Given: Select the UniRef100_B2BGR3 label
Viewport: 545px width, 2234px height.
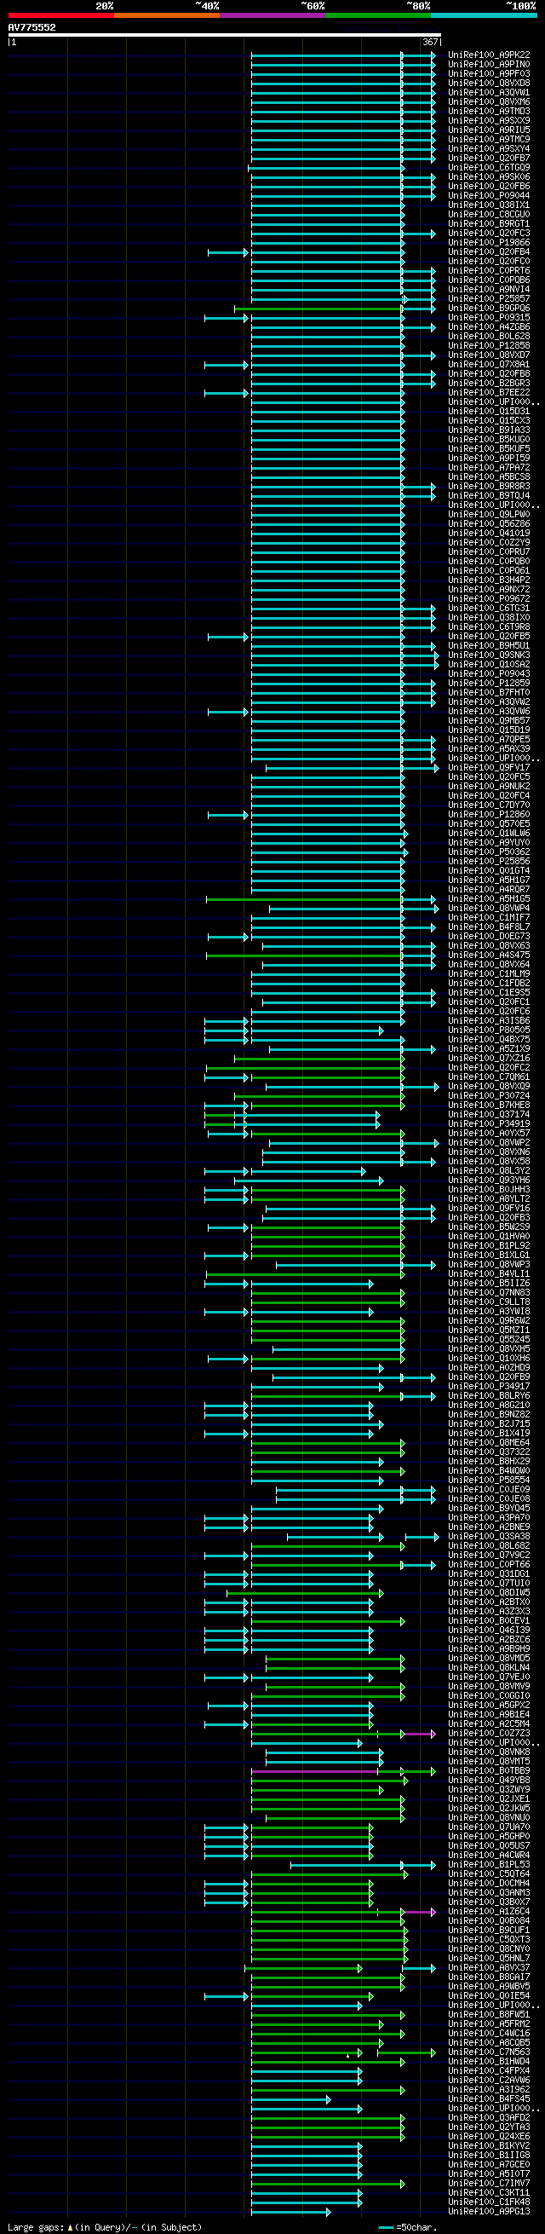Looking at the screenshot, I should [490, 383].
